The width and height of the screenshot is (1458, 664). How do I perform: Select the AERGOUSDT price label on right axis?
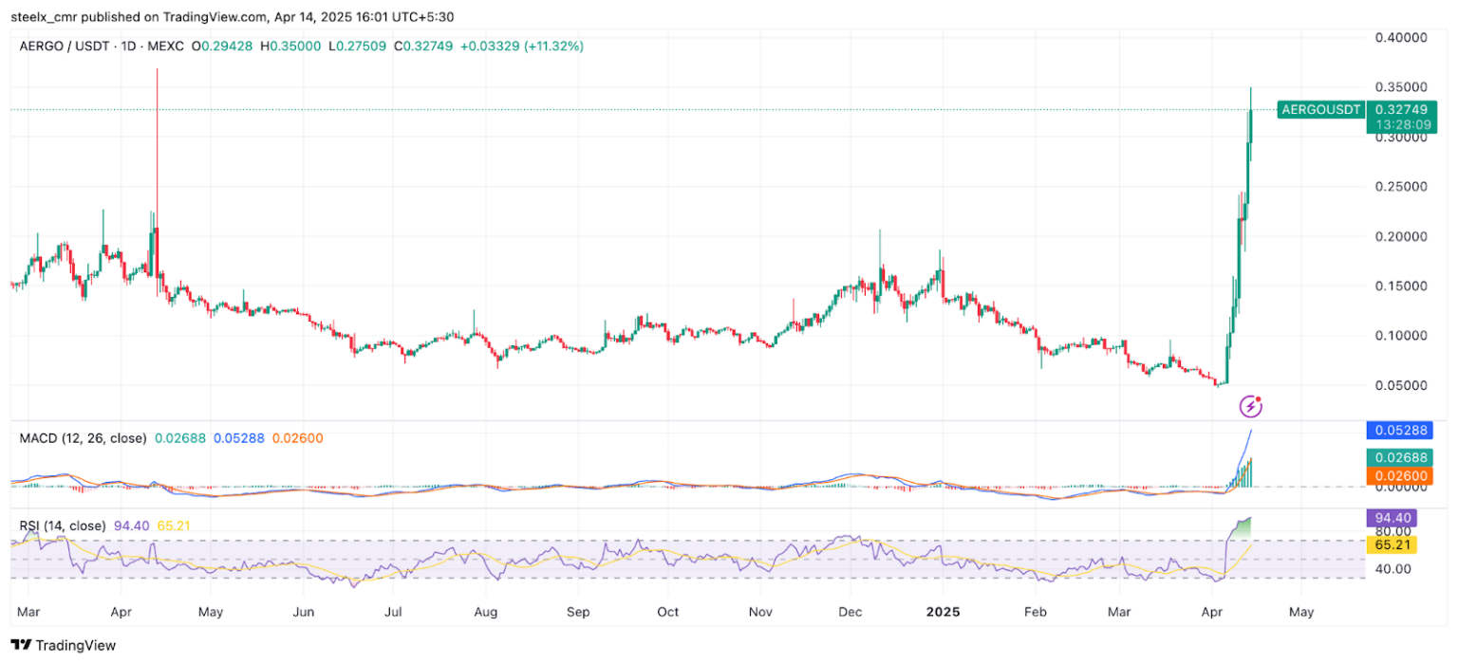coord(1319,109)
